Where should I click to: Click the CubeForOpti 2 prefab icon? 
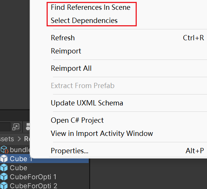click(4, 186)
